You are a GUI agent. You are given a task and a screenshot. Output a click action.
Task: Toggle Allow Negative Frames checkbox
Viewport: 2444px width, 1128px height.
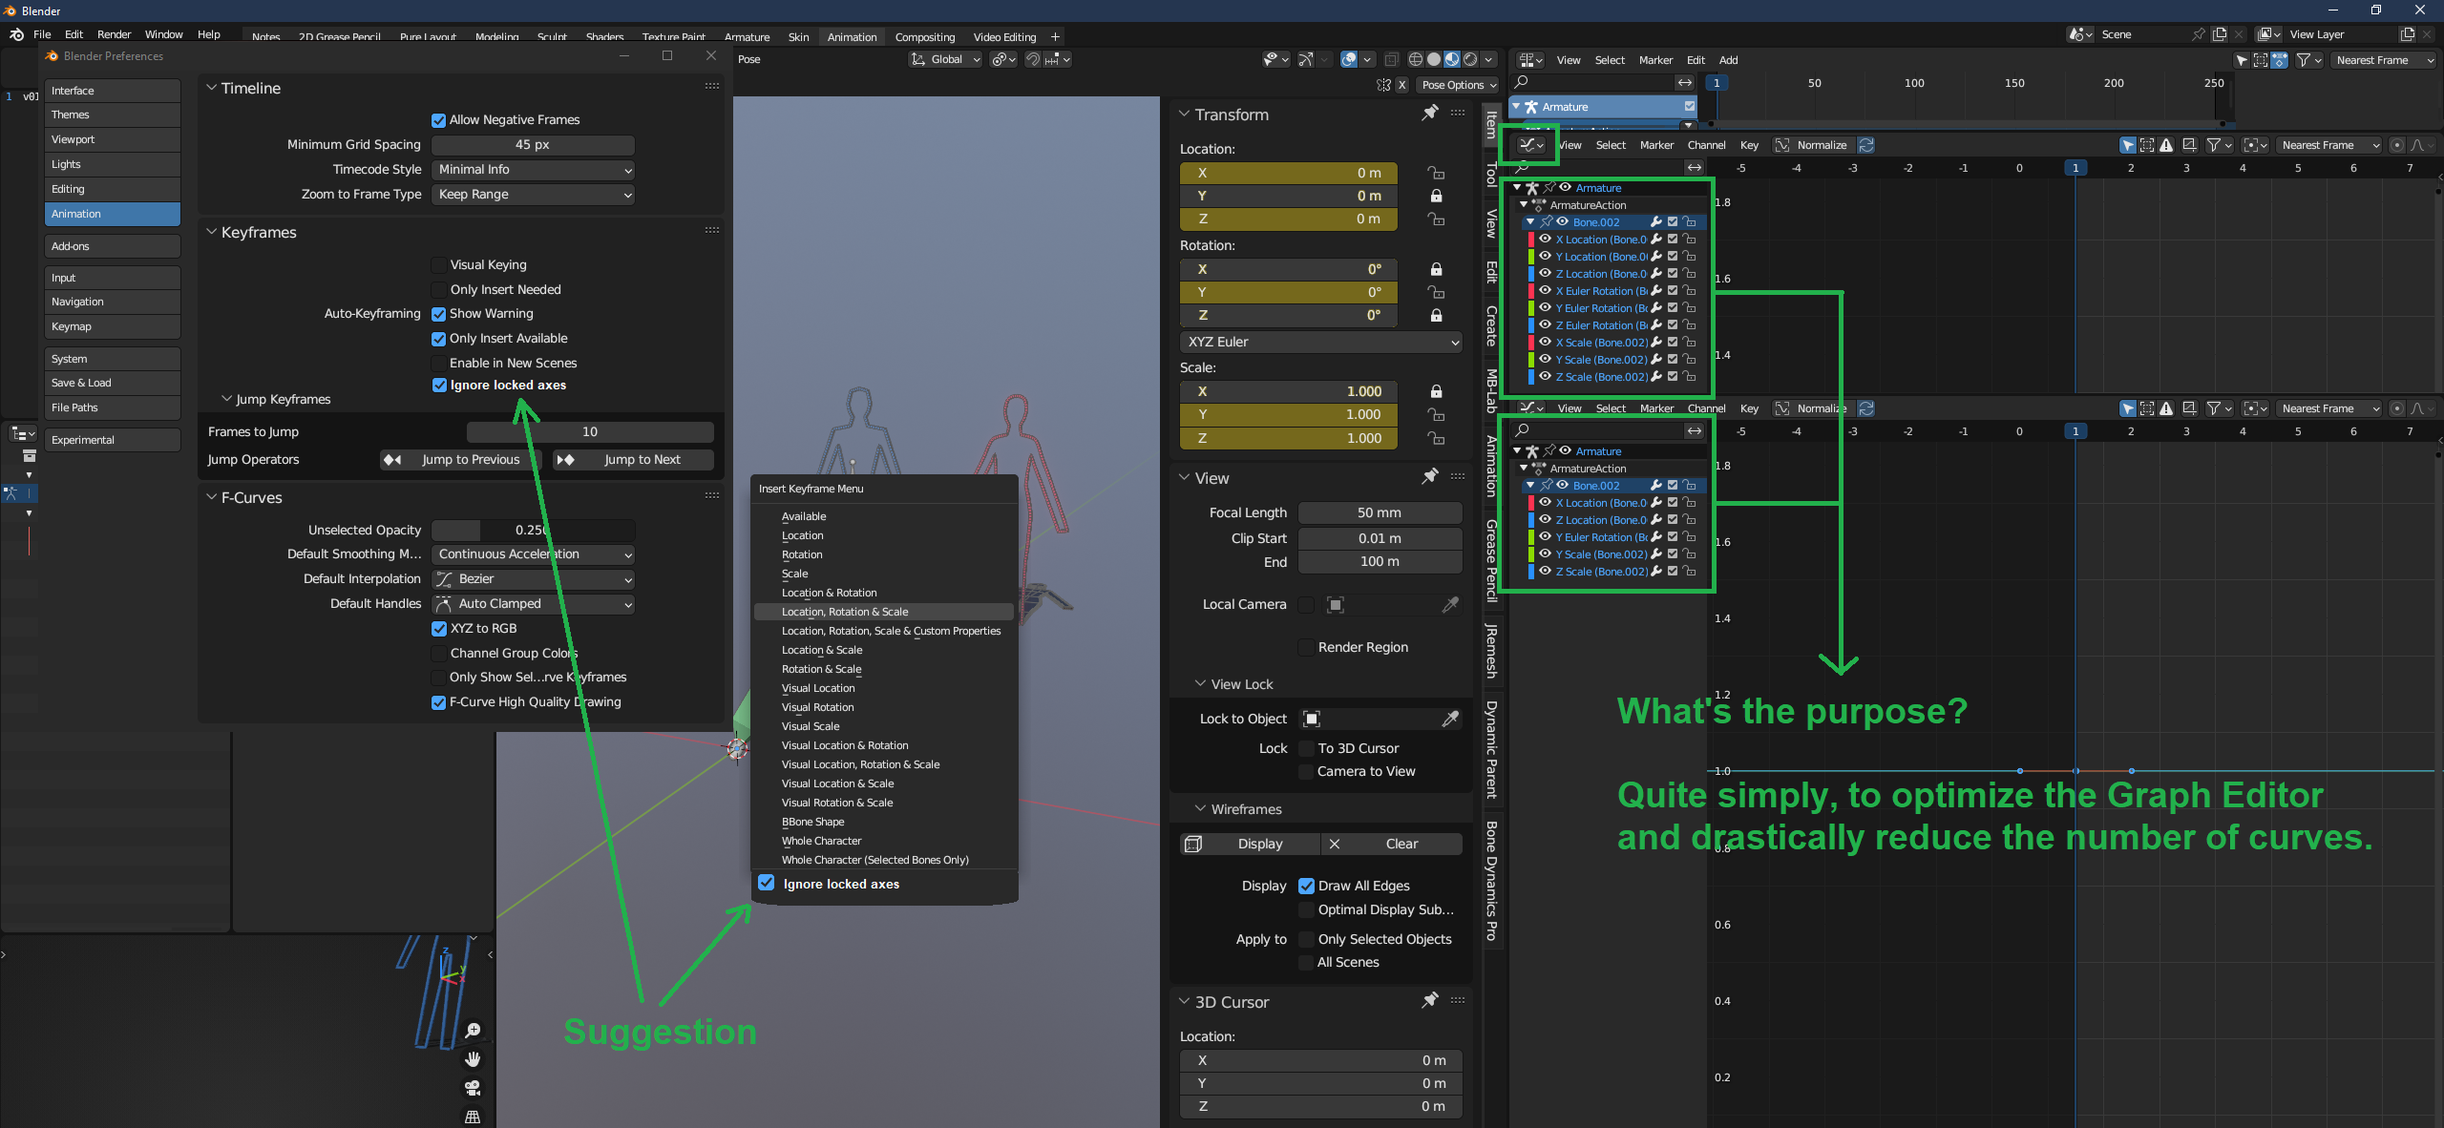[x=439, y=120]
